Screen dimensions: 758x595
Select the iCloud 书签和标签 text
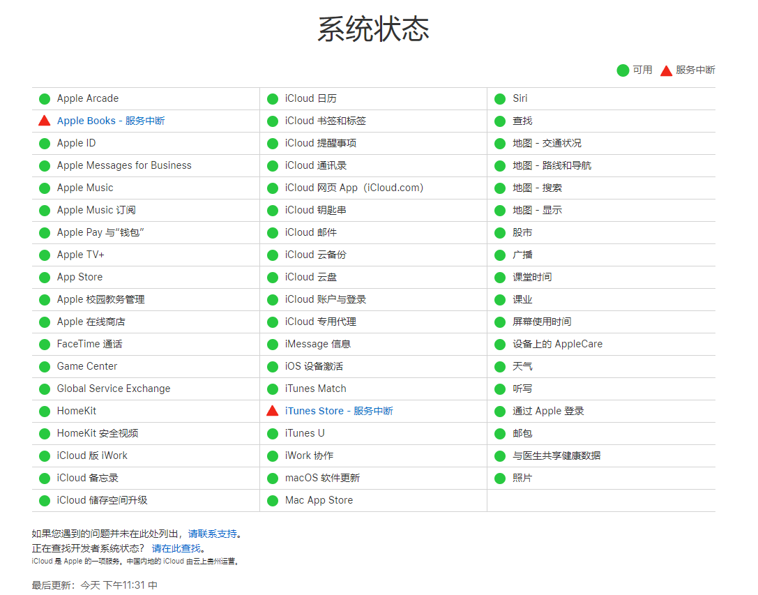pos(326,121)
